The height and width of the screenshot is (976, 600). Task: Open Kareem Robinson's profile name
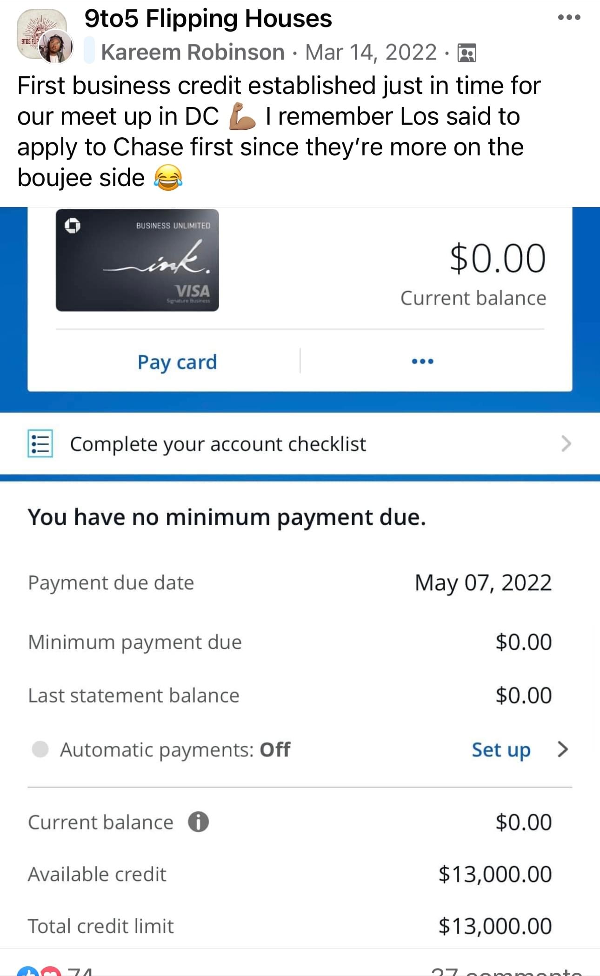193,52
